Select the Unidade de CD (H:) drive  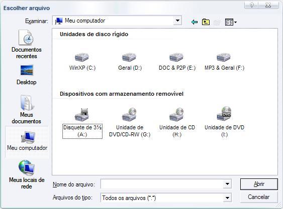tap(177, 123)
